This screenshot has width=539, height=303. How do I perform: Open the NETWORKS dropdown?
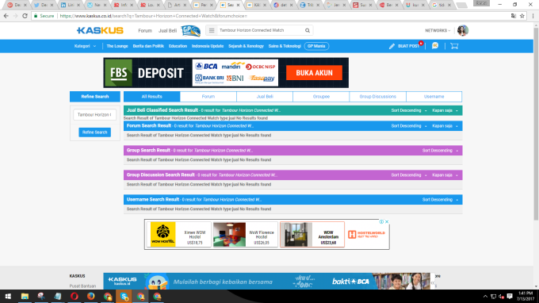click(x=438, y=30)
